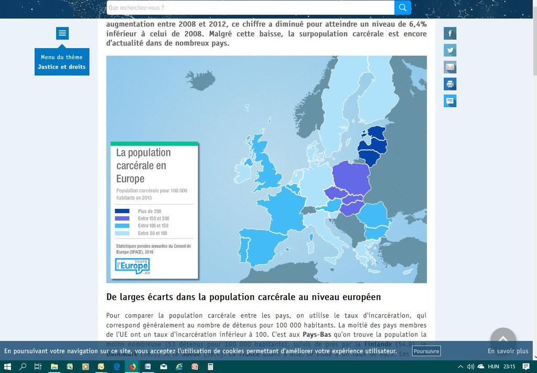This screenshot has width=537, height=373.
Task: Click the 'Entre 100 et 150' blue swatch
Action: (x=122, y=226)
